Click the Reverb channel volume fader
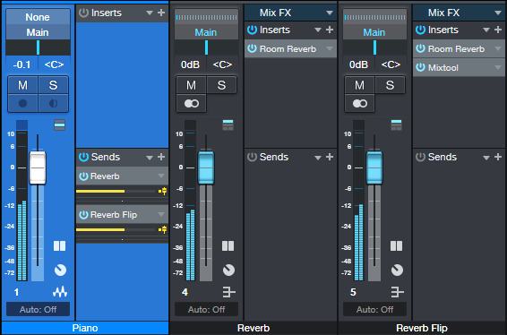The image size is (507, 335). (206, 167)
